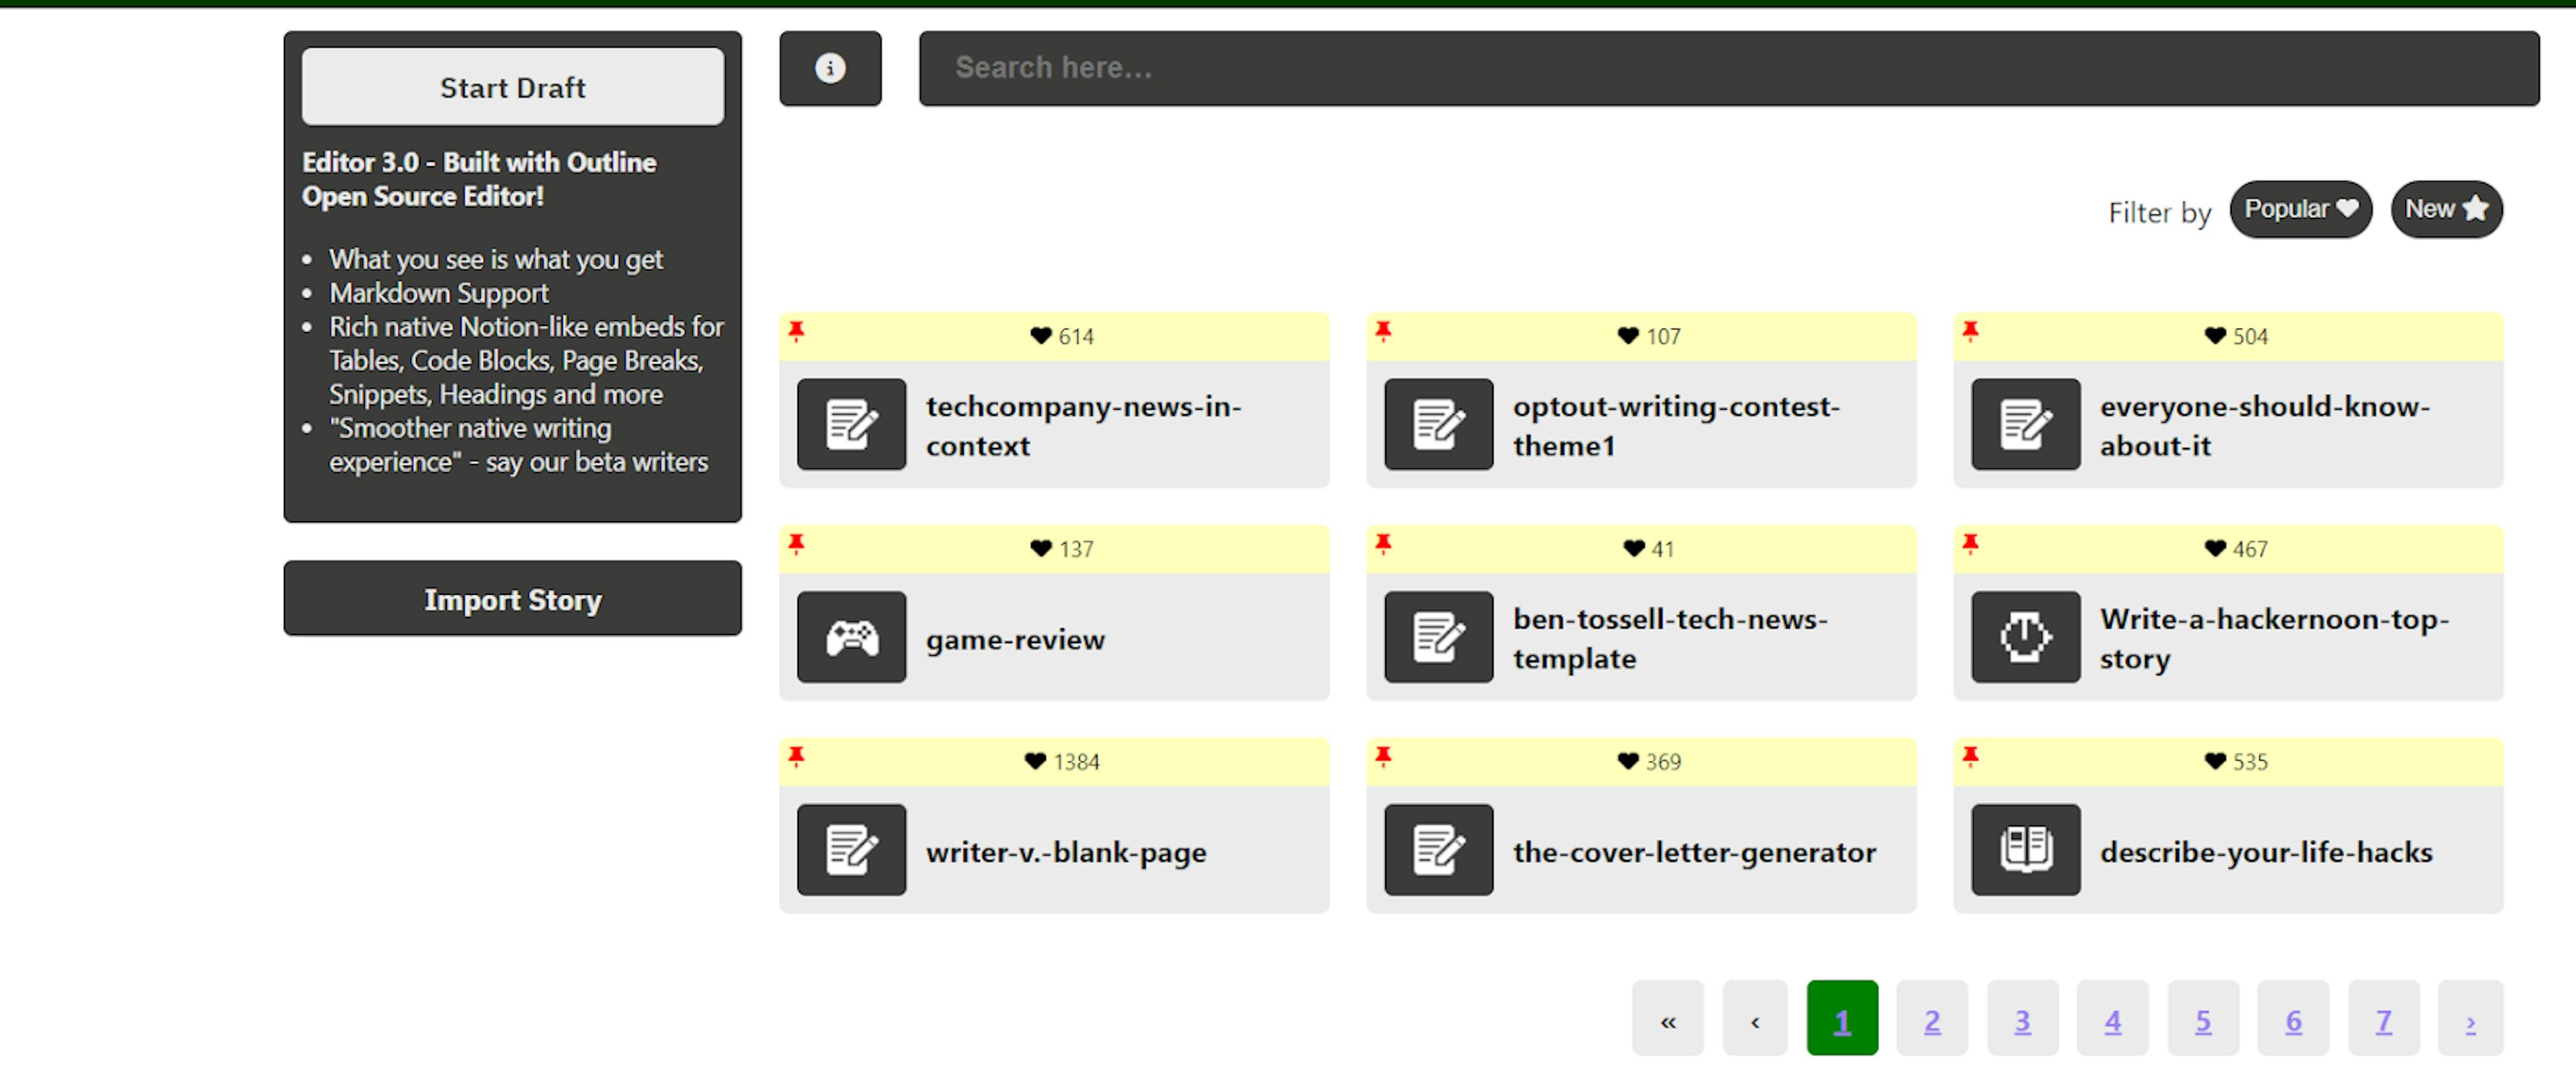Go to page 6
The image size is (2576, 1075).
[2293, 1019]
